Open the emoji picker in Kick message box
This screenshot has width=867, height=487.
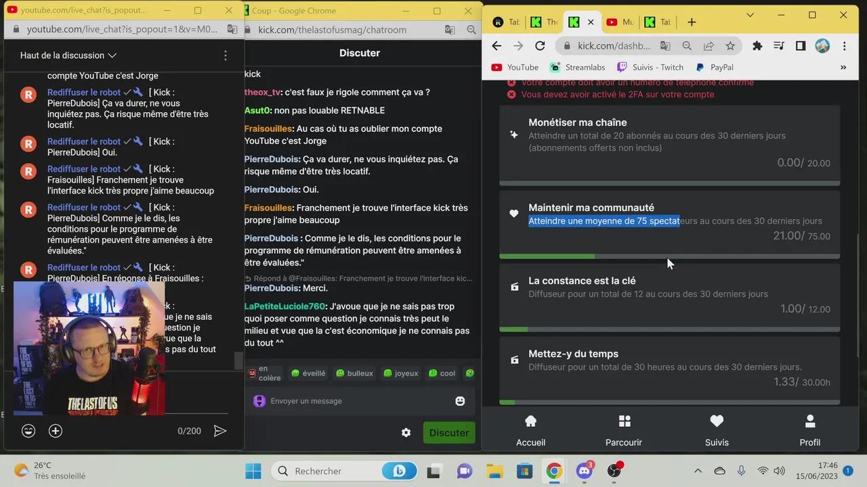pos(460,401)
